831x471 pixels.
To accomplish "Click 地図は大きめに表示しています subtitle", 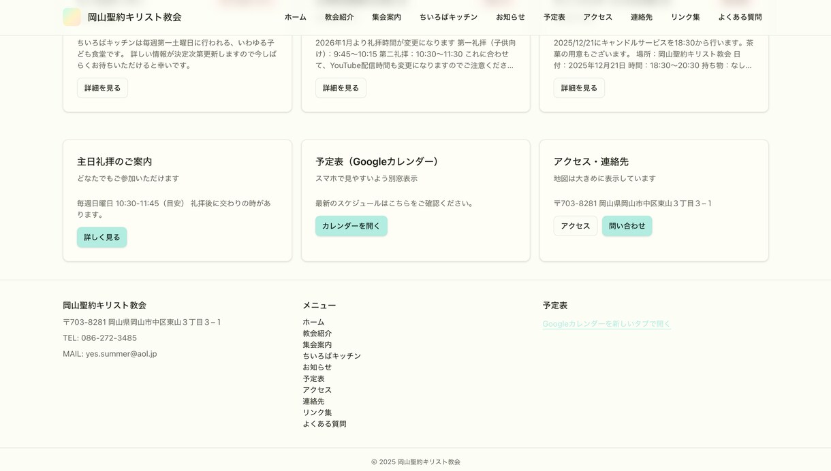I will [x=605, y=178].
